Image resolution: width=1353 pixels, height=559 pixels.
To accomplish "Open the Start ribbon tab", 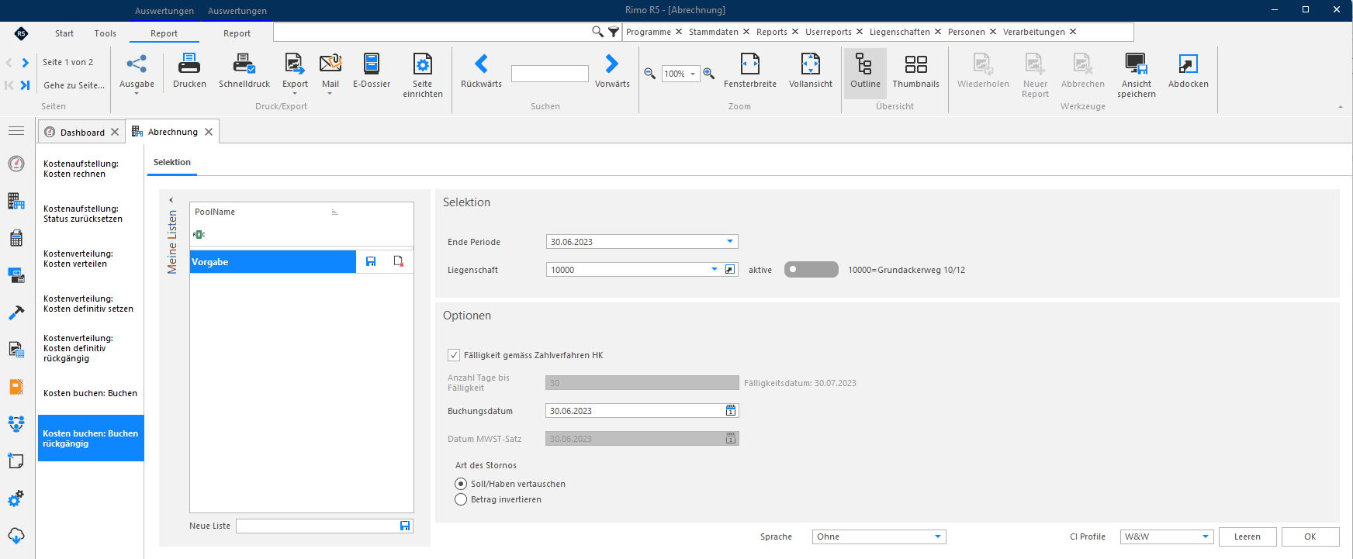I will [64, 33].
